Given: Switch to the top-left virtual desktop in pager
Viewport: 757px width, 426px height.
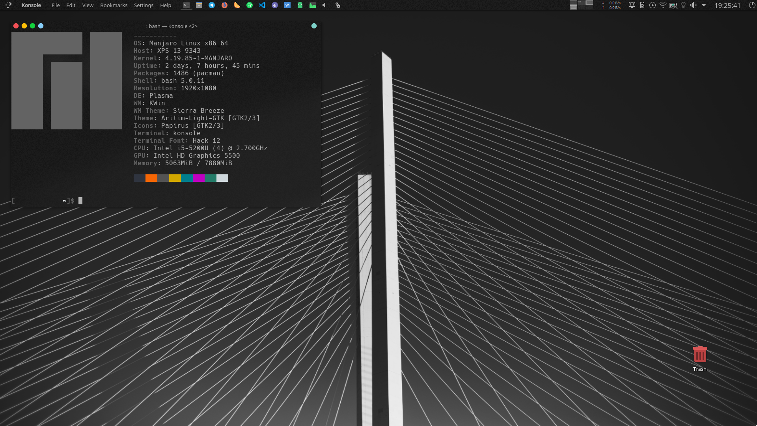Looking at the screenshot, I should pos(574,2).
